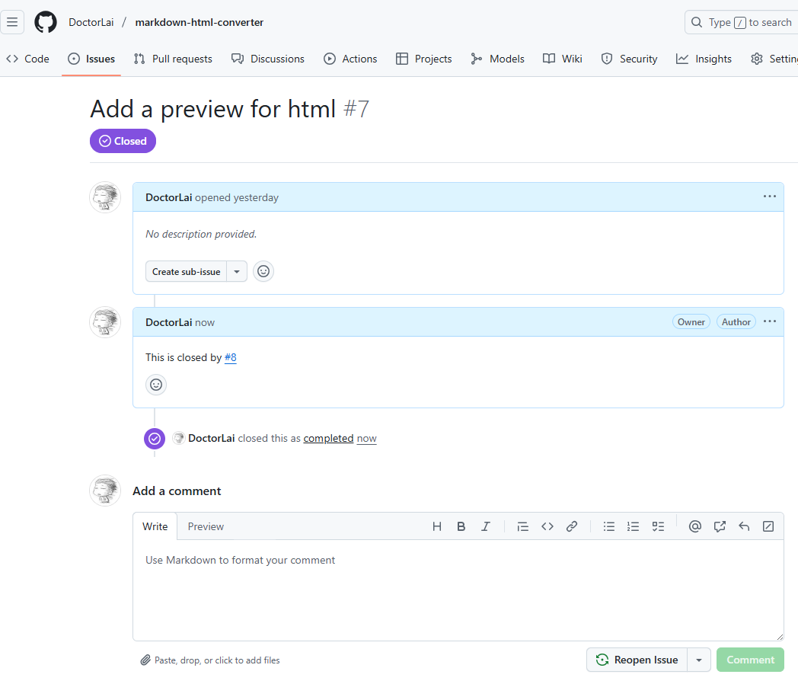Switch to the Actions tab
The height and width of the screenshot is (700, 798).
click(x=350, y=59)
